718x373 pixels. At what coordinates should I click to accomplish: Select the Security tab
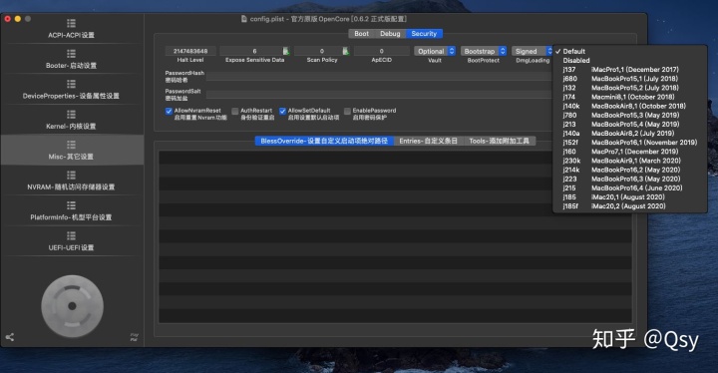pyautogui.click(x=424, y=34)
